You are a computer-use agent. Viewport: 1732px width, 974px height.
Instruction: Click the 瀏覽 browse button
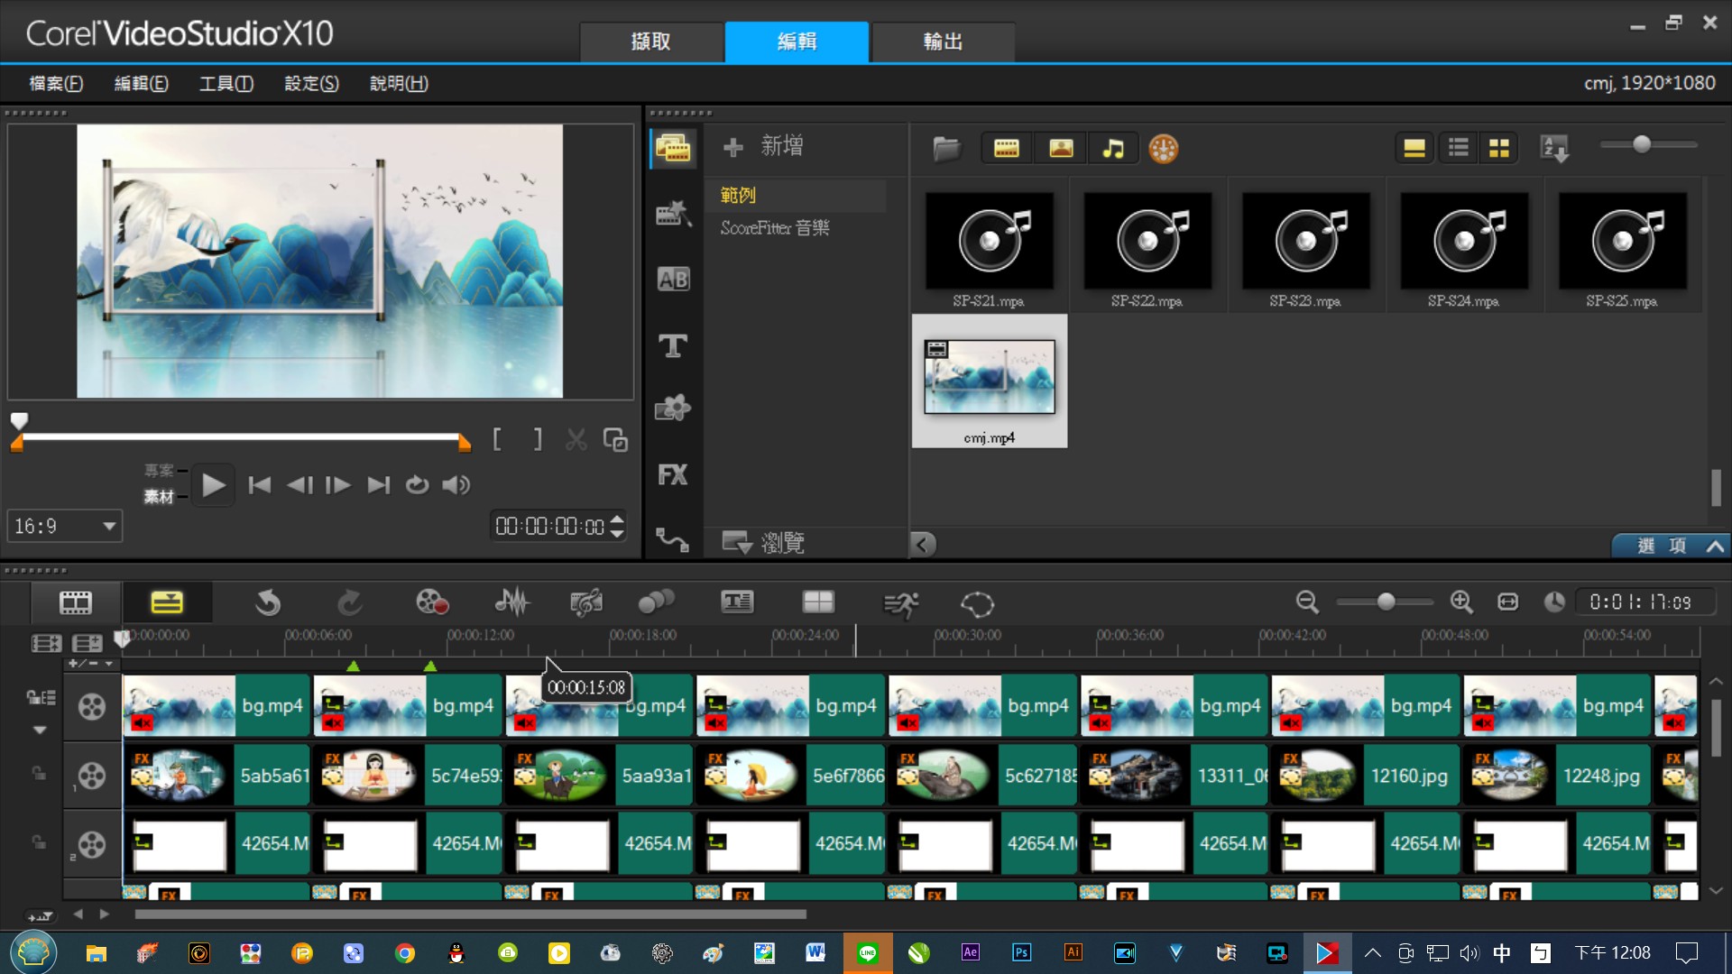tap(763, 542)
